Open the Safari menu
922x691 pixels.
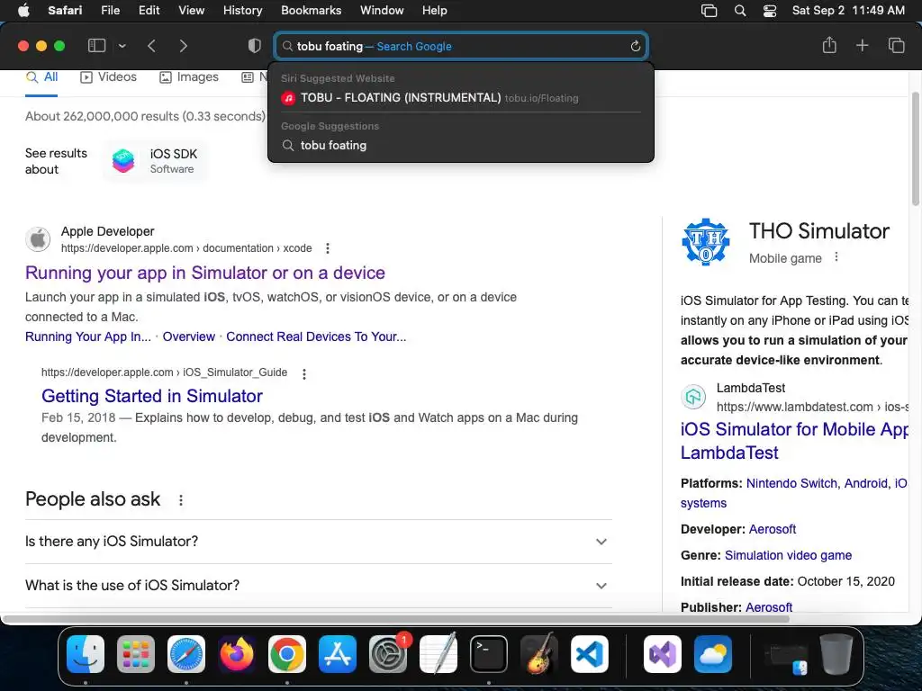coord(65,11)
